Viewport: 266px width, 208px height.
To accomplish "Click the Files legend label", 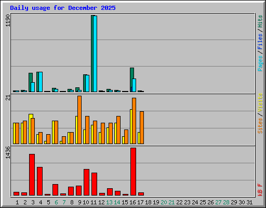I will click(260, 42).
